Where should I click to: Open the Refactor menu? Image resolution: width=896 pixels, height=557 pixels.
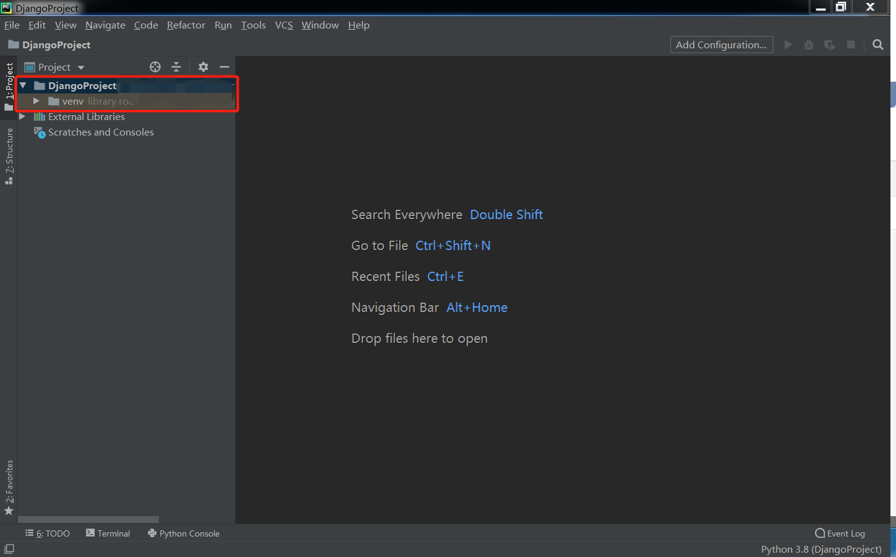186,25
